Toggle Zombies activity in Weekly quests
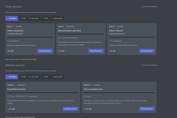Image resolution: width=177 pixels, height=118 pixels. 12,77
